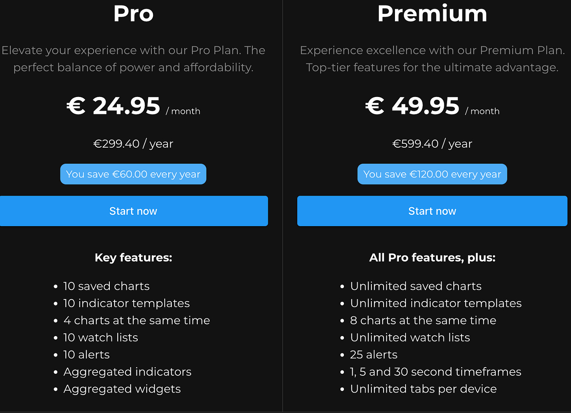Click the Premium plan Start now button
Screen dimensions: 571x413
point(432,211)
